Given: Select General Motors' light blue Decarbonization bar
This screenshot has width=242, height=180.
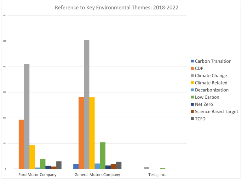Looking at the screenshot, I should click(x=97, y=166).
